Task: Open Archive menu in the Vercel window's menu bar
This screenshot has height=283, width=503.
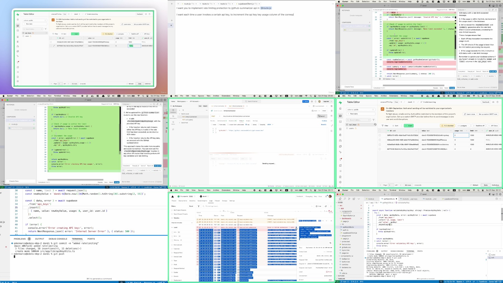Action: tap(216, 190)
